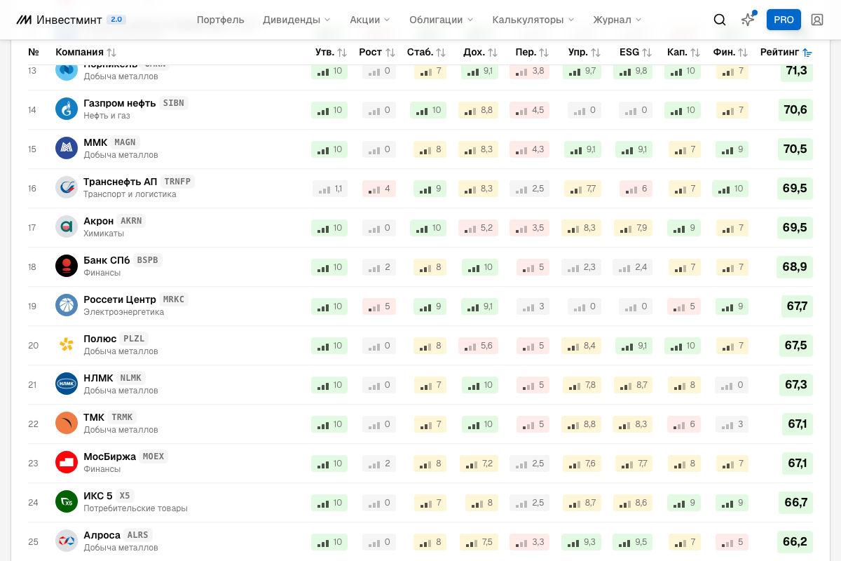Sort table by Фин. column
The image size is (841, 561).
click(730, 52)
